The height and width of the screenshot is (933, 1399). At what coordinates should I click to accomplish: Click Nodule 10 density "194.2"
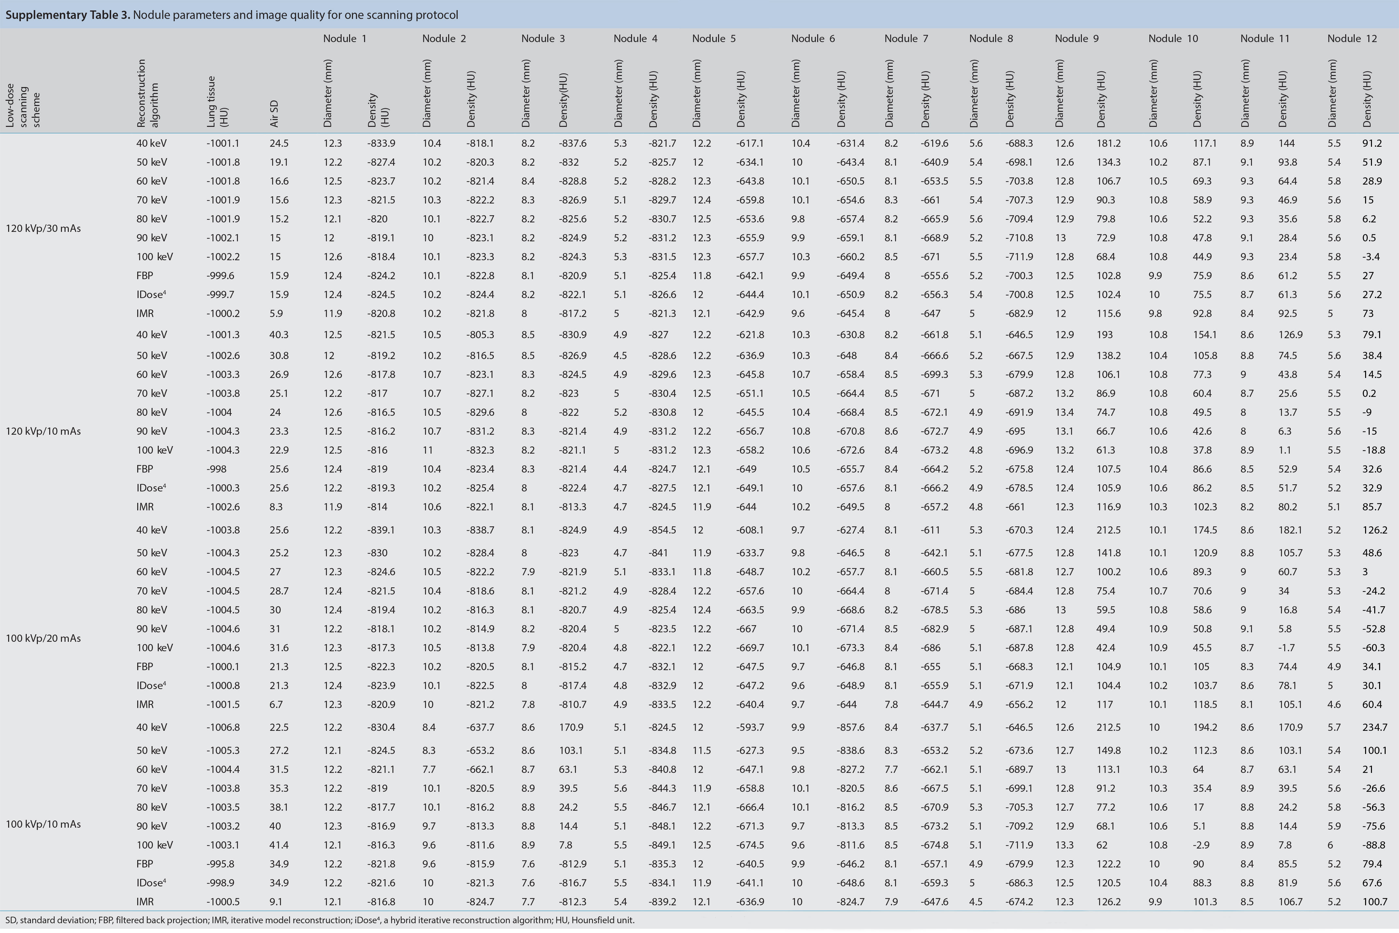(1205, 727)
